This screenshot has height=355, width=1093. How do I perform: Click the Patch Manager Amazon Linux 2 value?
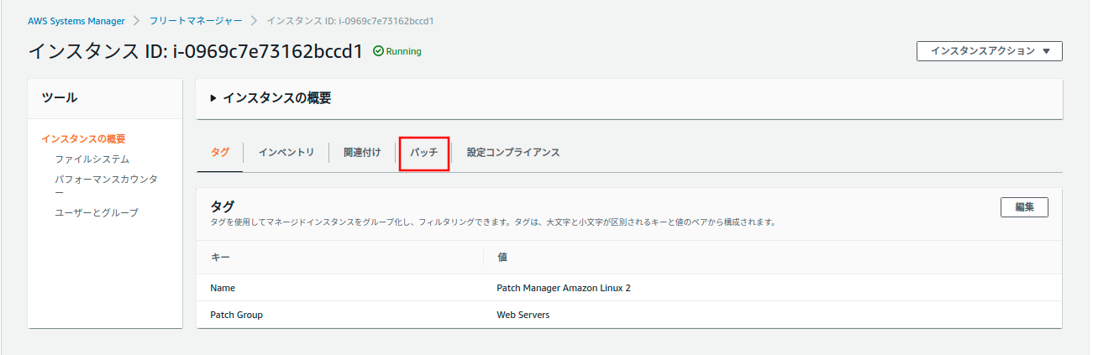pos(563,288)
